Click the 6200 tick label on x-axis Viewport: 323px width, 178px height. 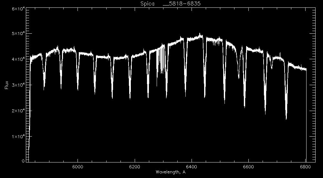[x=135, y=167]
